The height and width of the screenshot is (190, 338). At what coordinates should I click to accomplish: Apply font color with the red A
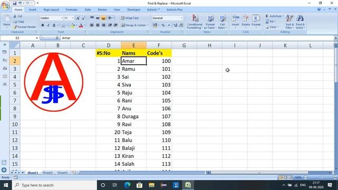81,25
